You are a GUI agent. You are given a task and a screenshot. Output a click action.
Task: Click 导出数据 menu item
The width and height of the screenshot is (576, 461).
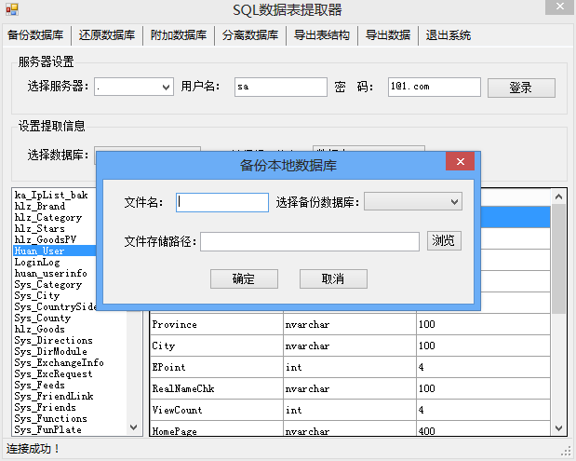(x=388, y=35)
